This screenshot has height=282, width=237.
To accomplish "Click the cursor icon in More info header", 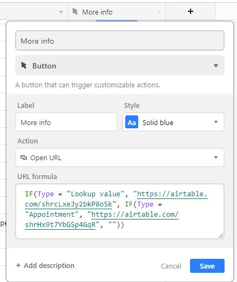I will (75, 12).
